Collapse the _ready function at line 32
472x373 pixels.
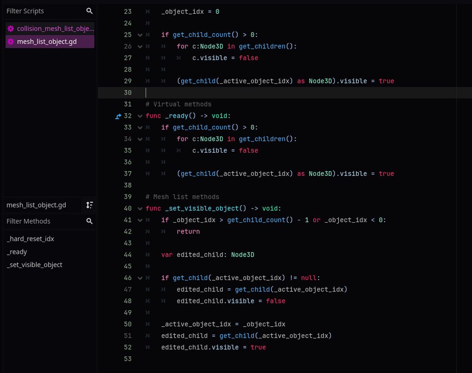[140, 116]
